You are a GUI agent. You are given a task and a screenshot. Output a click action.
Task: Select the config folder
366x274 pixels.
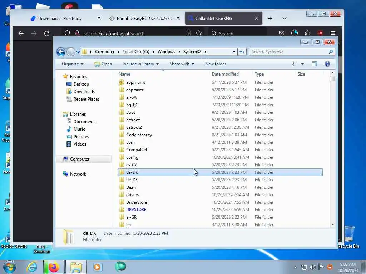[x=132, y=157]
